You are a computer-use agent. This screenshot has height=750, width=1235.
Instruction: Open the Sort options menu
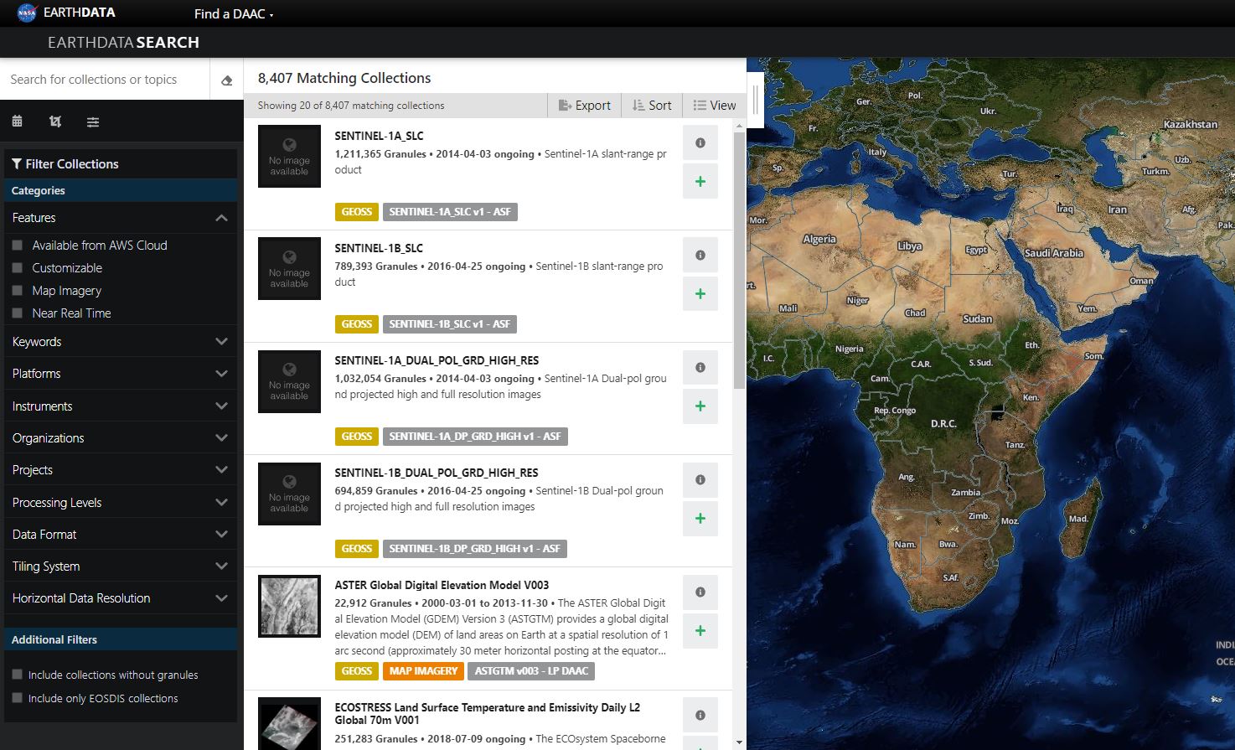click(x=652, y=106)
